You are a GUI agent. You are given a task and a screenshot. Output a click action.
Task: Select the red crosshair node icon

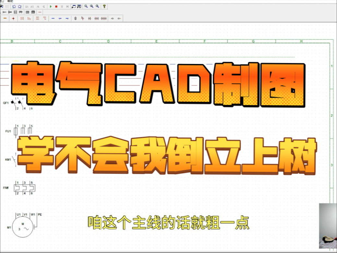coord(13,19)
